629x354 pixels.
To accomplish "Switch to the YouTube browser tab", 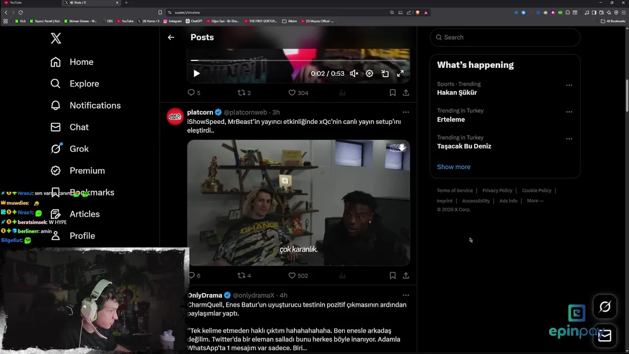I will click(x=29, y=2).
